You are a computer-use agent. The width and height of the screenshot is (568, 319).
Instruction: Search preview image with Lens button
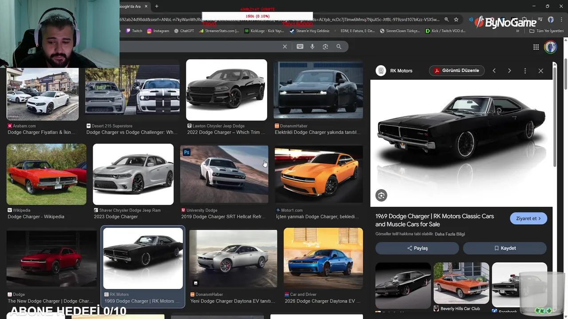coord(381,195)
